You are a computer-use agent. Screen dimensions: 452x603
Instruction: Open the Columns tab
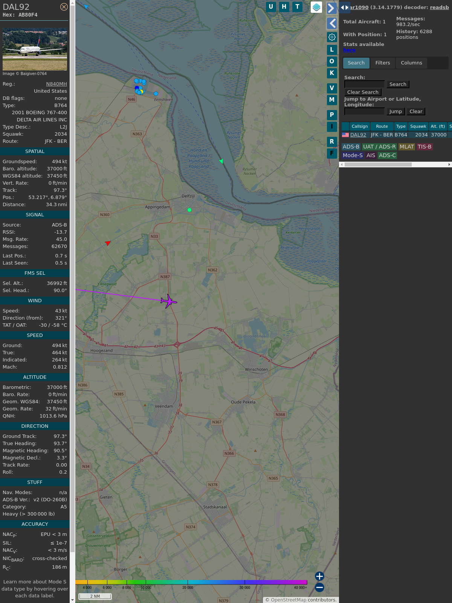pyautogui.click(x=411, y=63)
